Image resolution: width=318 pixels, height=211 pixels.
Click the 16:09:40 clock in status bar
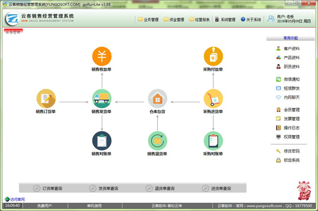(x=12, y=206)
